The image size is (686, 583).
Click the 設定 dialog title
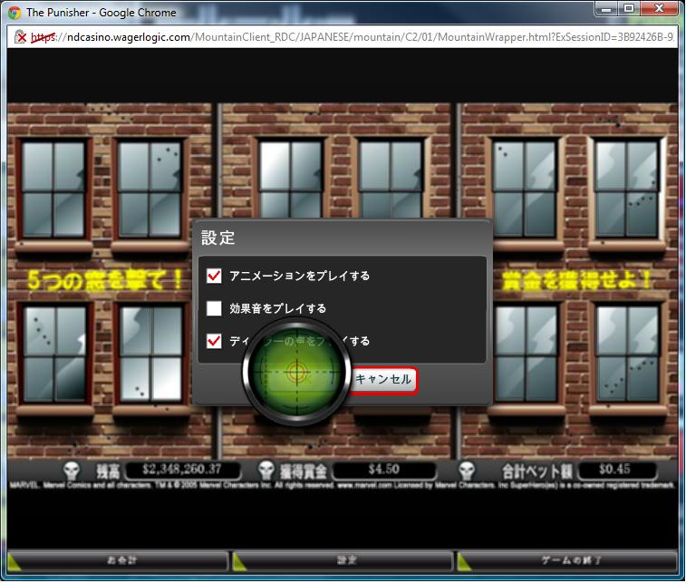click(x=217, y=238)
